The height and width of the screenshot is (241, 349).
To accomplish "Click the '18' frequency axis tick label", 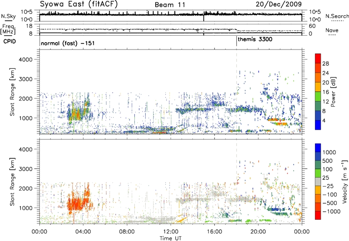I will pyautogui.click(x=29, y=26).
